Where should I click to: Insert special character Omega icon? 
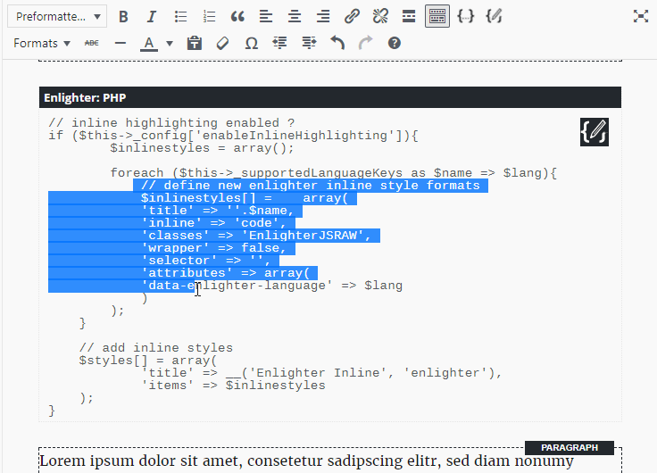[252, 43]
